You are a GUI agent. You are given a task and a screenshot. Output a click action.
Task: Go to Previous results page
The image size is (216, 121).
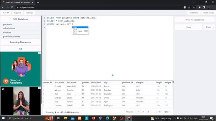click(x=130, y=112)
